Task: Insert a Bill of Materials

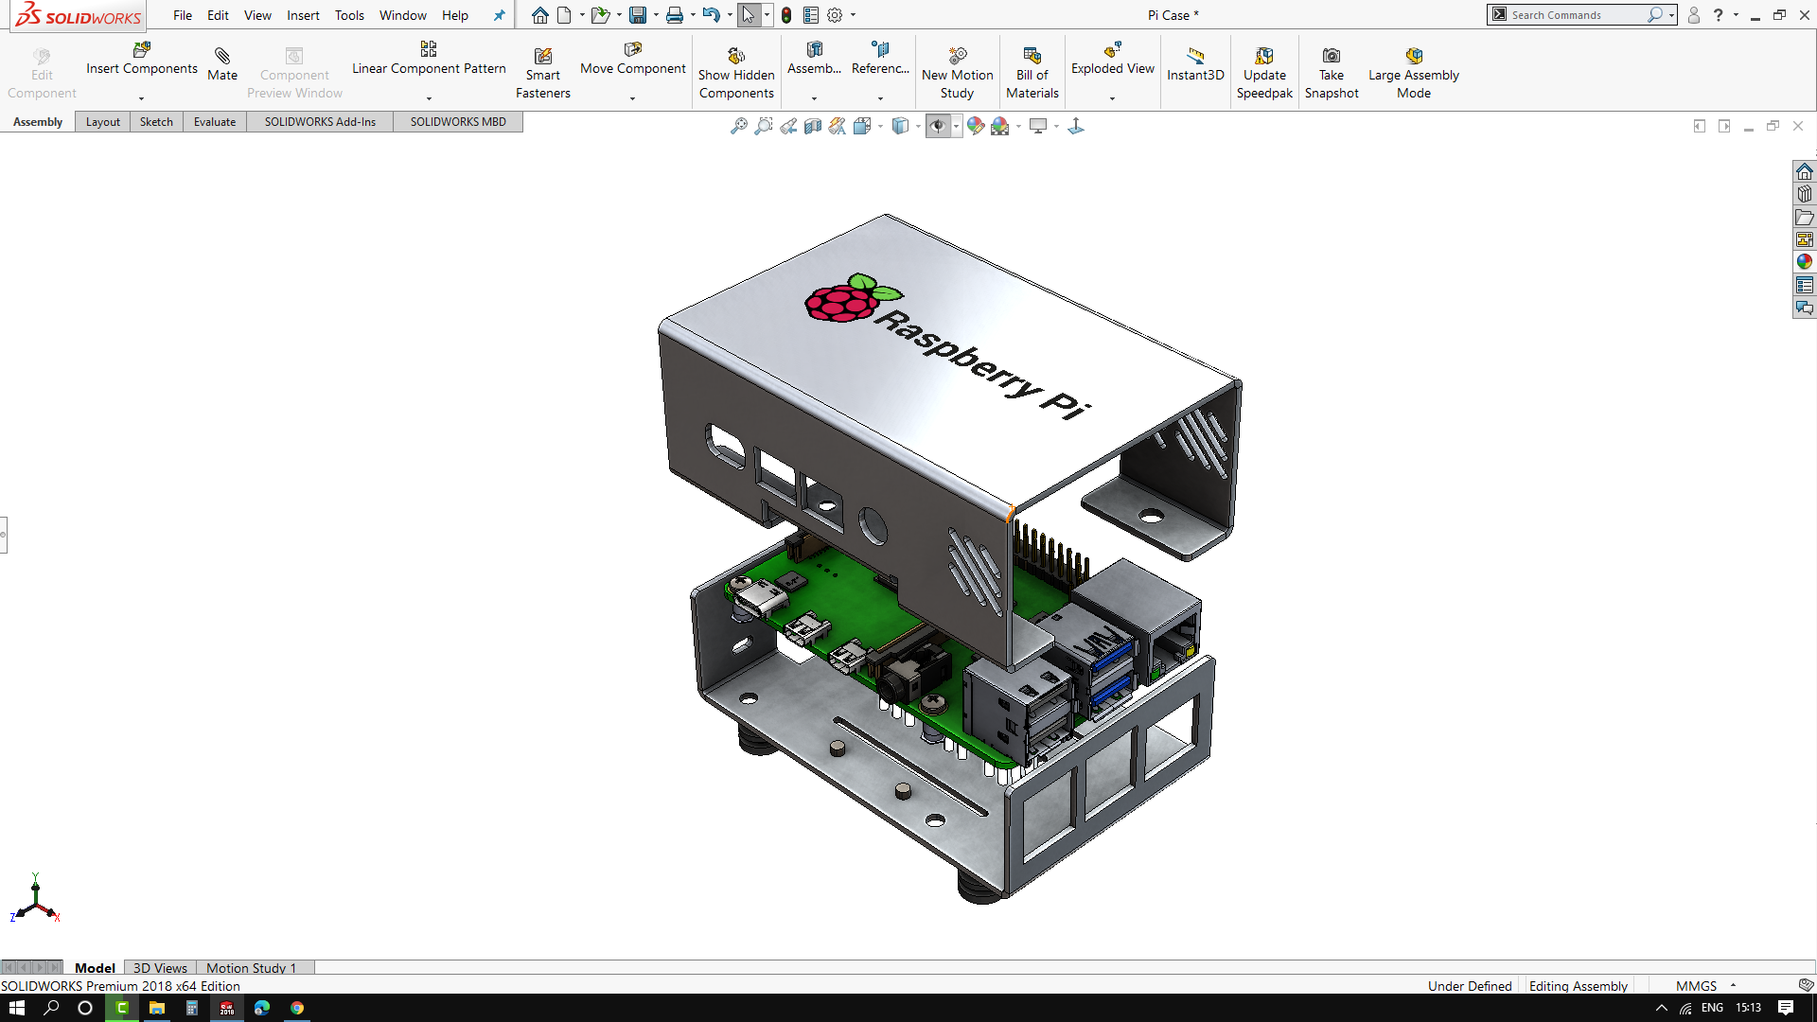Action: tap(1032, 73)
